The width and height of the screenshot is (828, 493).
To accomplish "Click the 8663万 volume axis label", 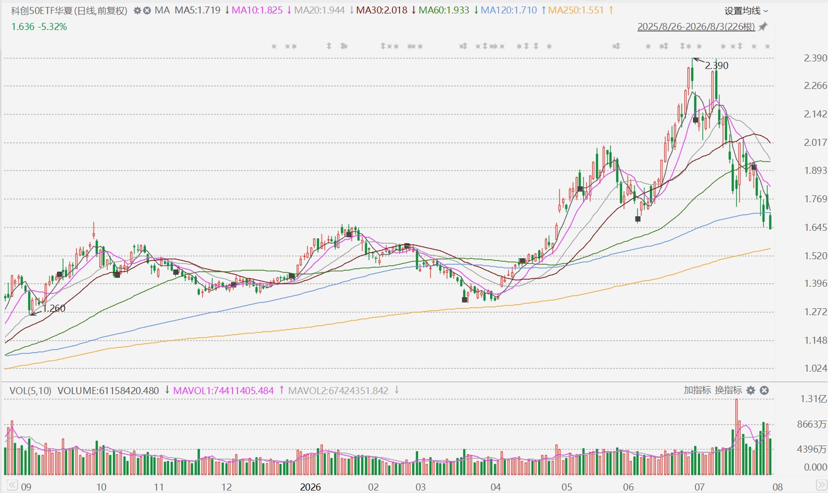I will point(812,424).
